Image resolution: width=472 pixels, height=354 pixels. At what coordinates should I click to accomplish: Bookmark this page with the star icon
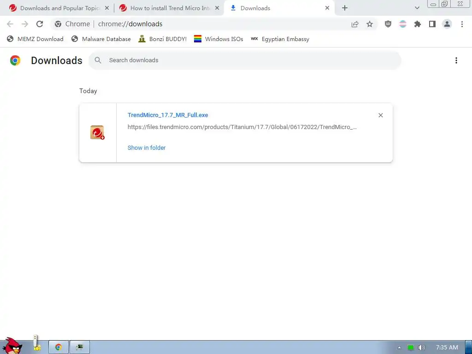[x=370, y=24]
